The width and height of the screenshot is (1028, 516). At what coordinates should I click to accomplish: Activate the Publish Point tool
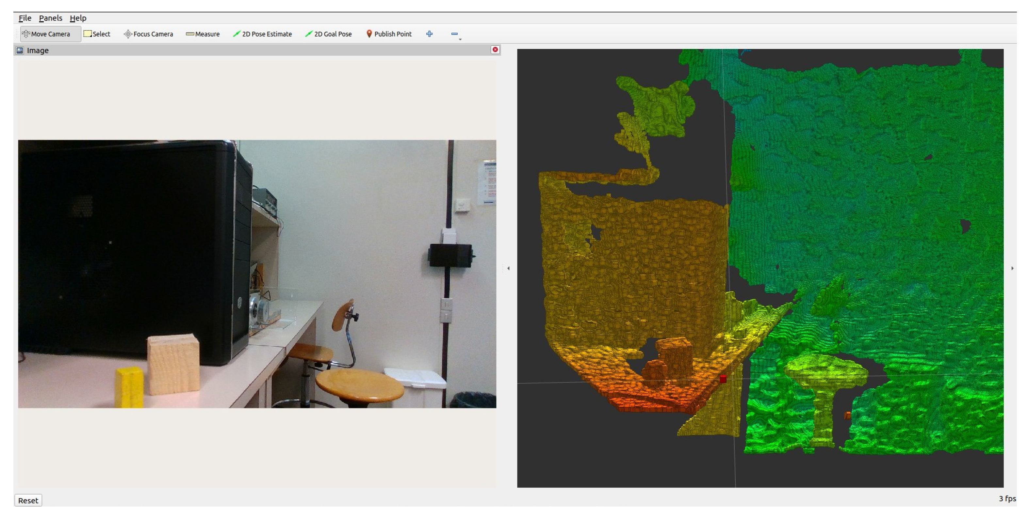(x=389, y=34)
